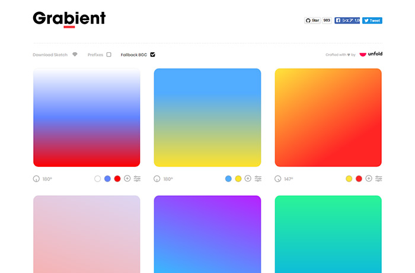Click the pink pastel gradient card
The image size is (415, 273).
point(87,234)
